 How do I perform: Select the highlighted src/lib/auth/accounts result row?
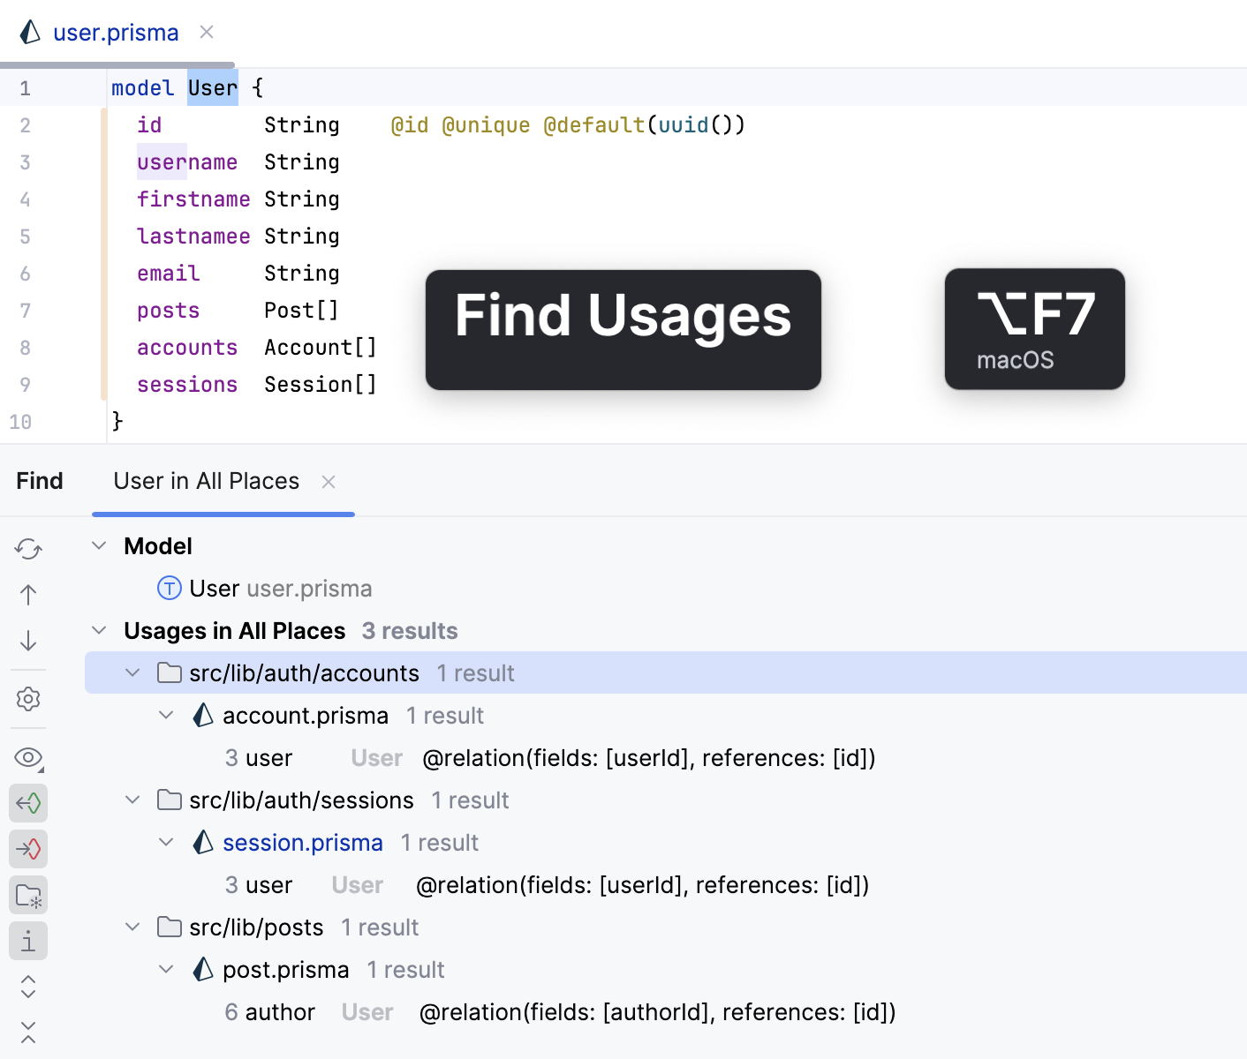(304, 672)
